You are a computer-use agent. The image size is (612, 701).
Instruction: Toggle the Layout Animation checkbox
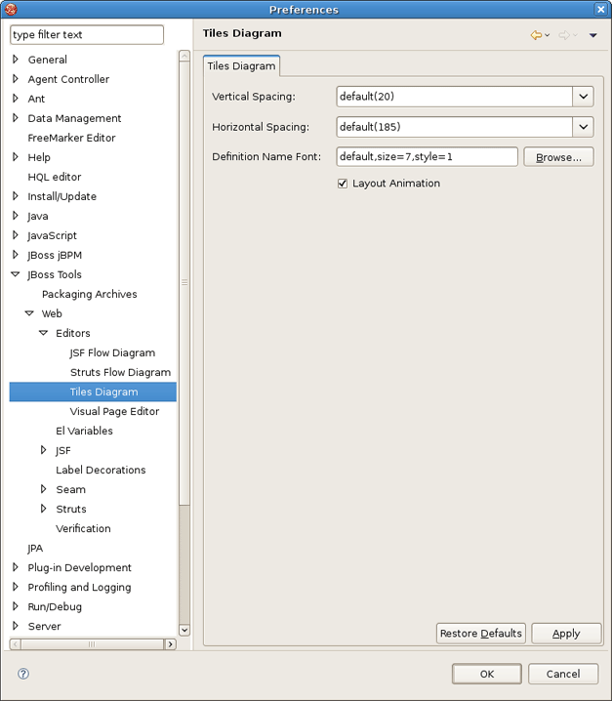[343, 184]
